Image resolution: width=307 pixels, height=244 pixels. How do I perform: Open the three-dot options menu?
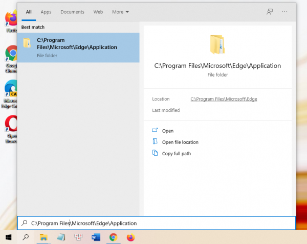[284, 12]
